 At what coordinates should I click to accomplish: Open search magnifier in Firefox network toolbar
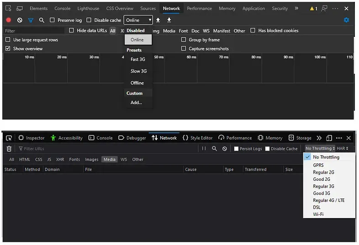214,148
